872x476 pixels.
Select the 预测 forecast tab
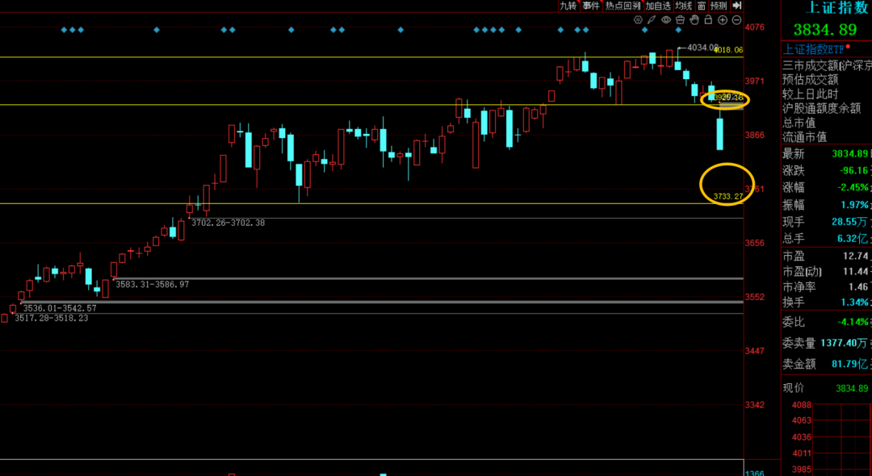(x=719, y=6)
